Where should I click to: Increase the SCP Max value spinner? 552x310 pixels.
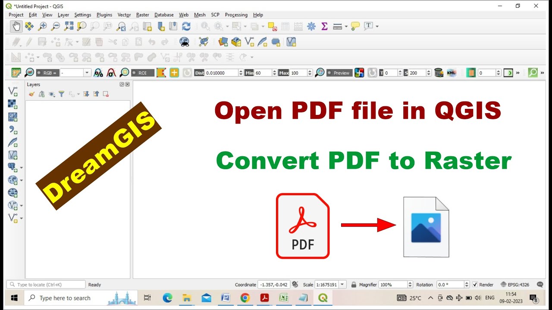pos(310,71)
